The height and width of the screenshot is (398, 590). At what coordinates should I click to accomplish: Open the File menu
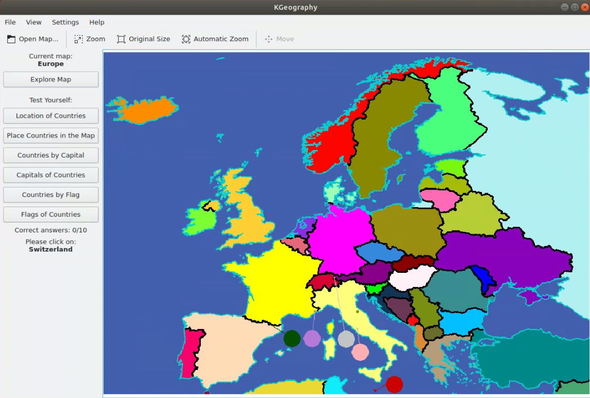[x=10, y=22]
